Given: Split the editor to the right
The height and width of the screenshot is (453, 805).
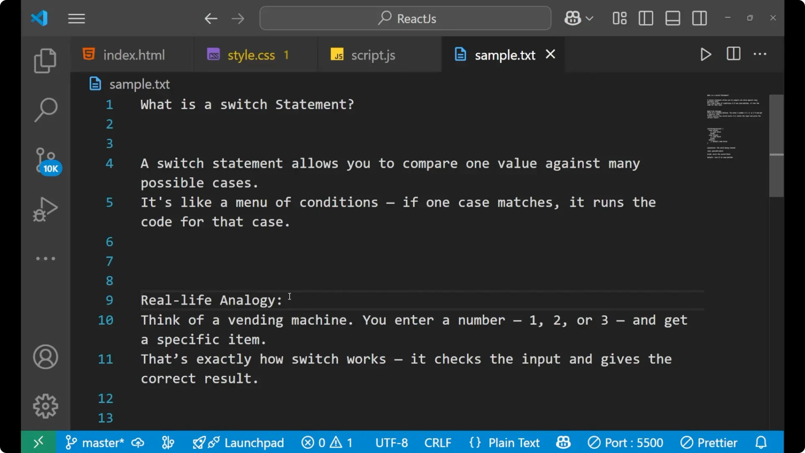Looking at the screenshot, I should [733, 54].
